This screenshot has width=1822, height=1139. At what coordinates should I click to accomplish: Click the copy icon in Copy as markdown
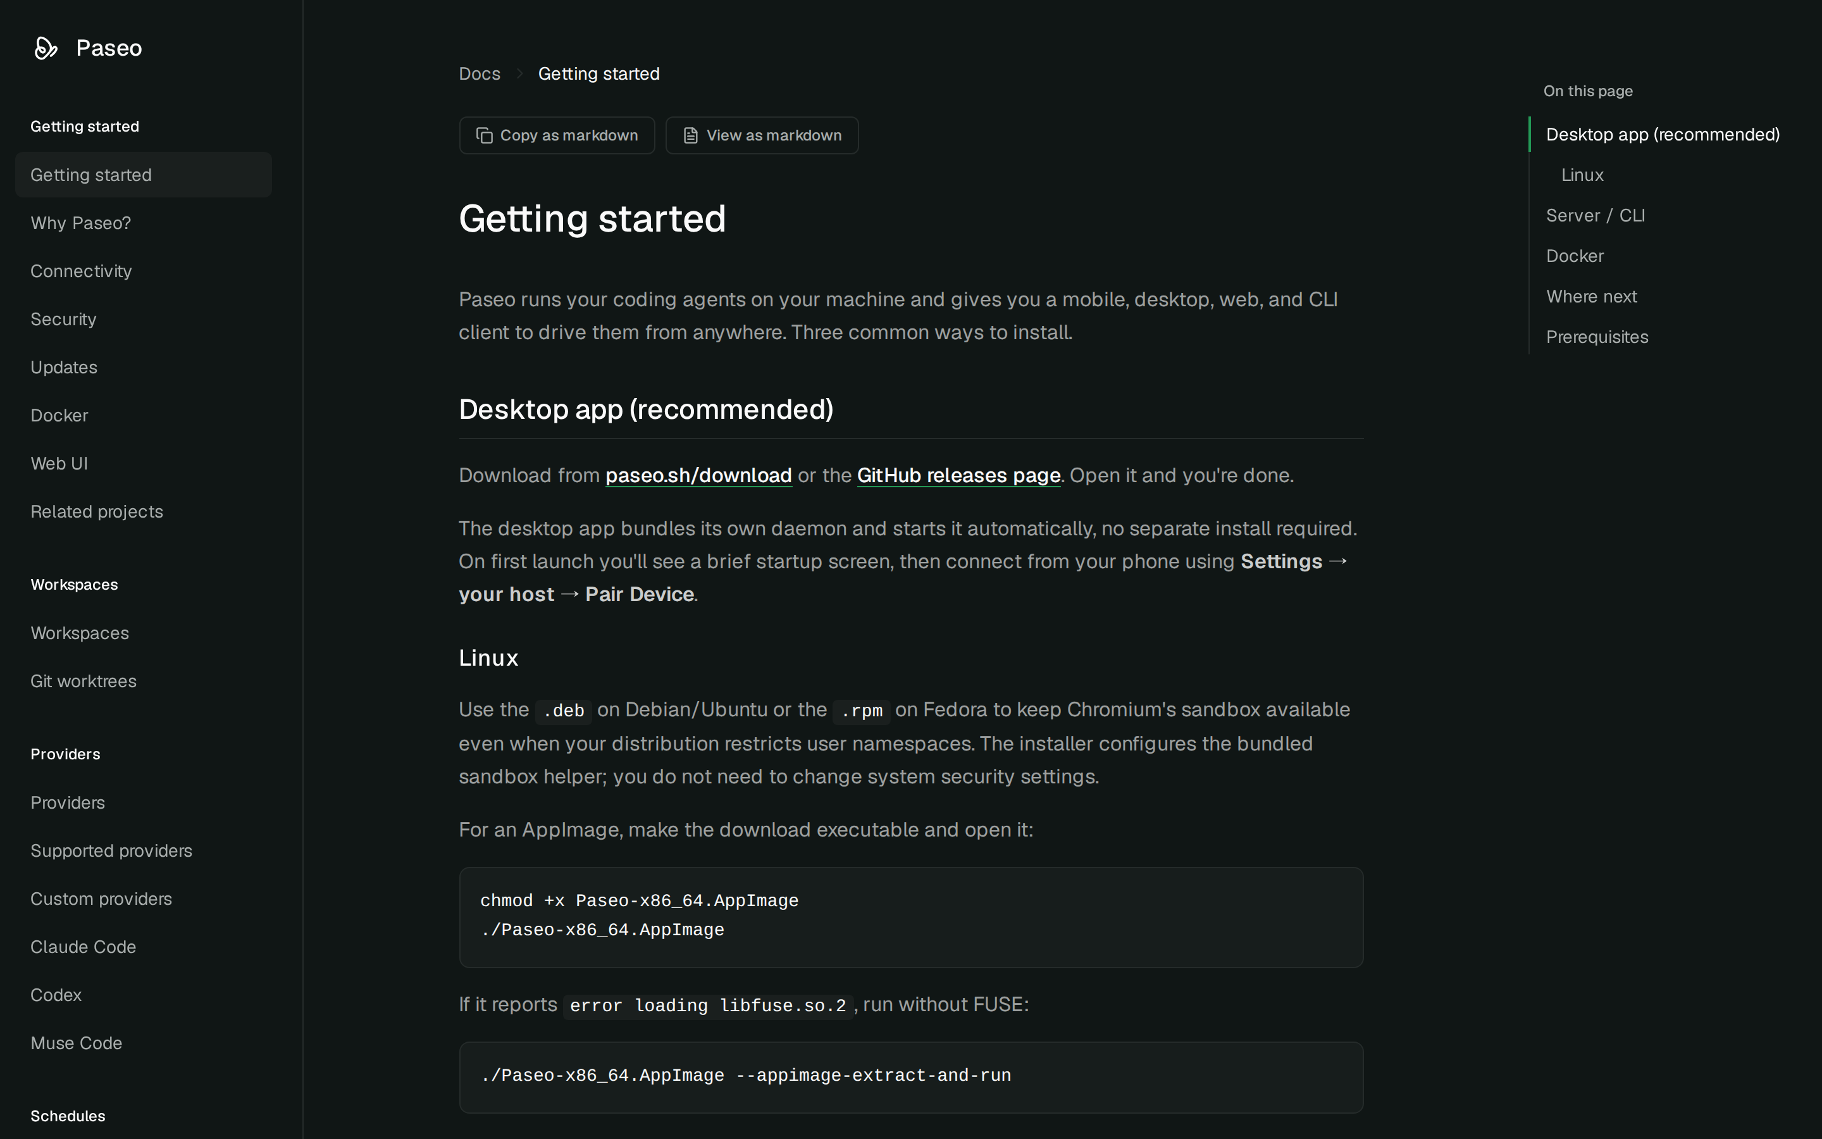click(x=484, y=135)
